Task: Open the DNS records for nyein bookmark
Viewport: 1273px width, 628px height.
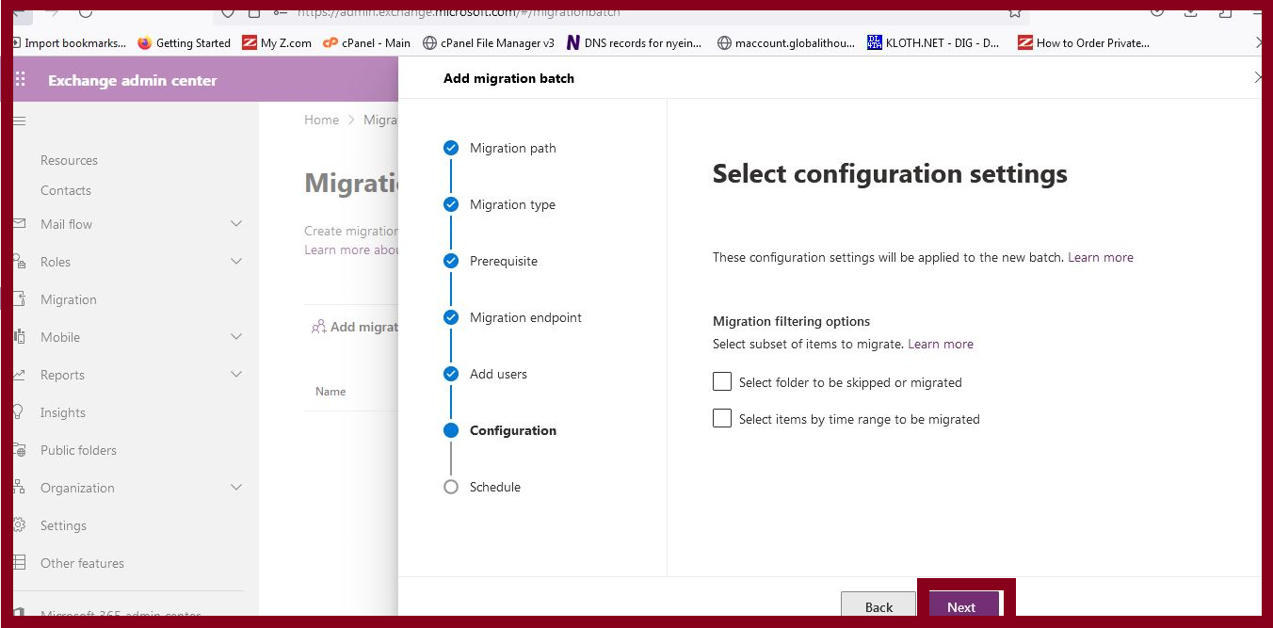Action: pos(633,42)
